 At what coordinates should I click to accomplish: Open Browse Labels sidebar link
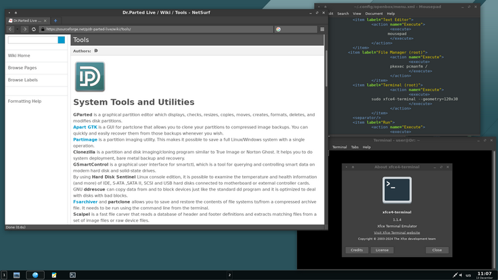[23, 80]
